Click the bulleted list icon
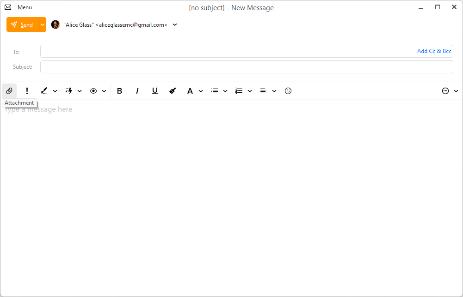 click(215, 91)
